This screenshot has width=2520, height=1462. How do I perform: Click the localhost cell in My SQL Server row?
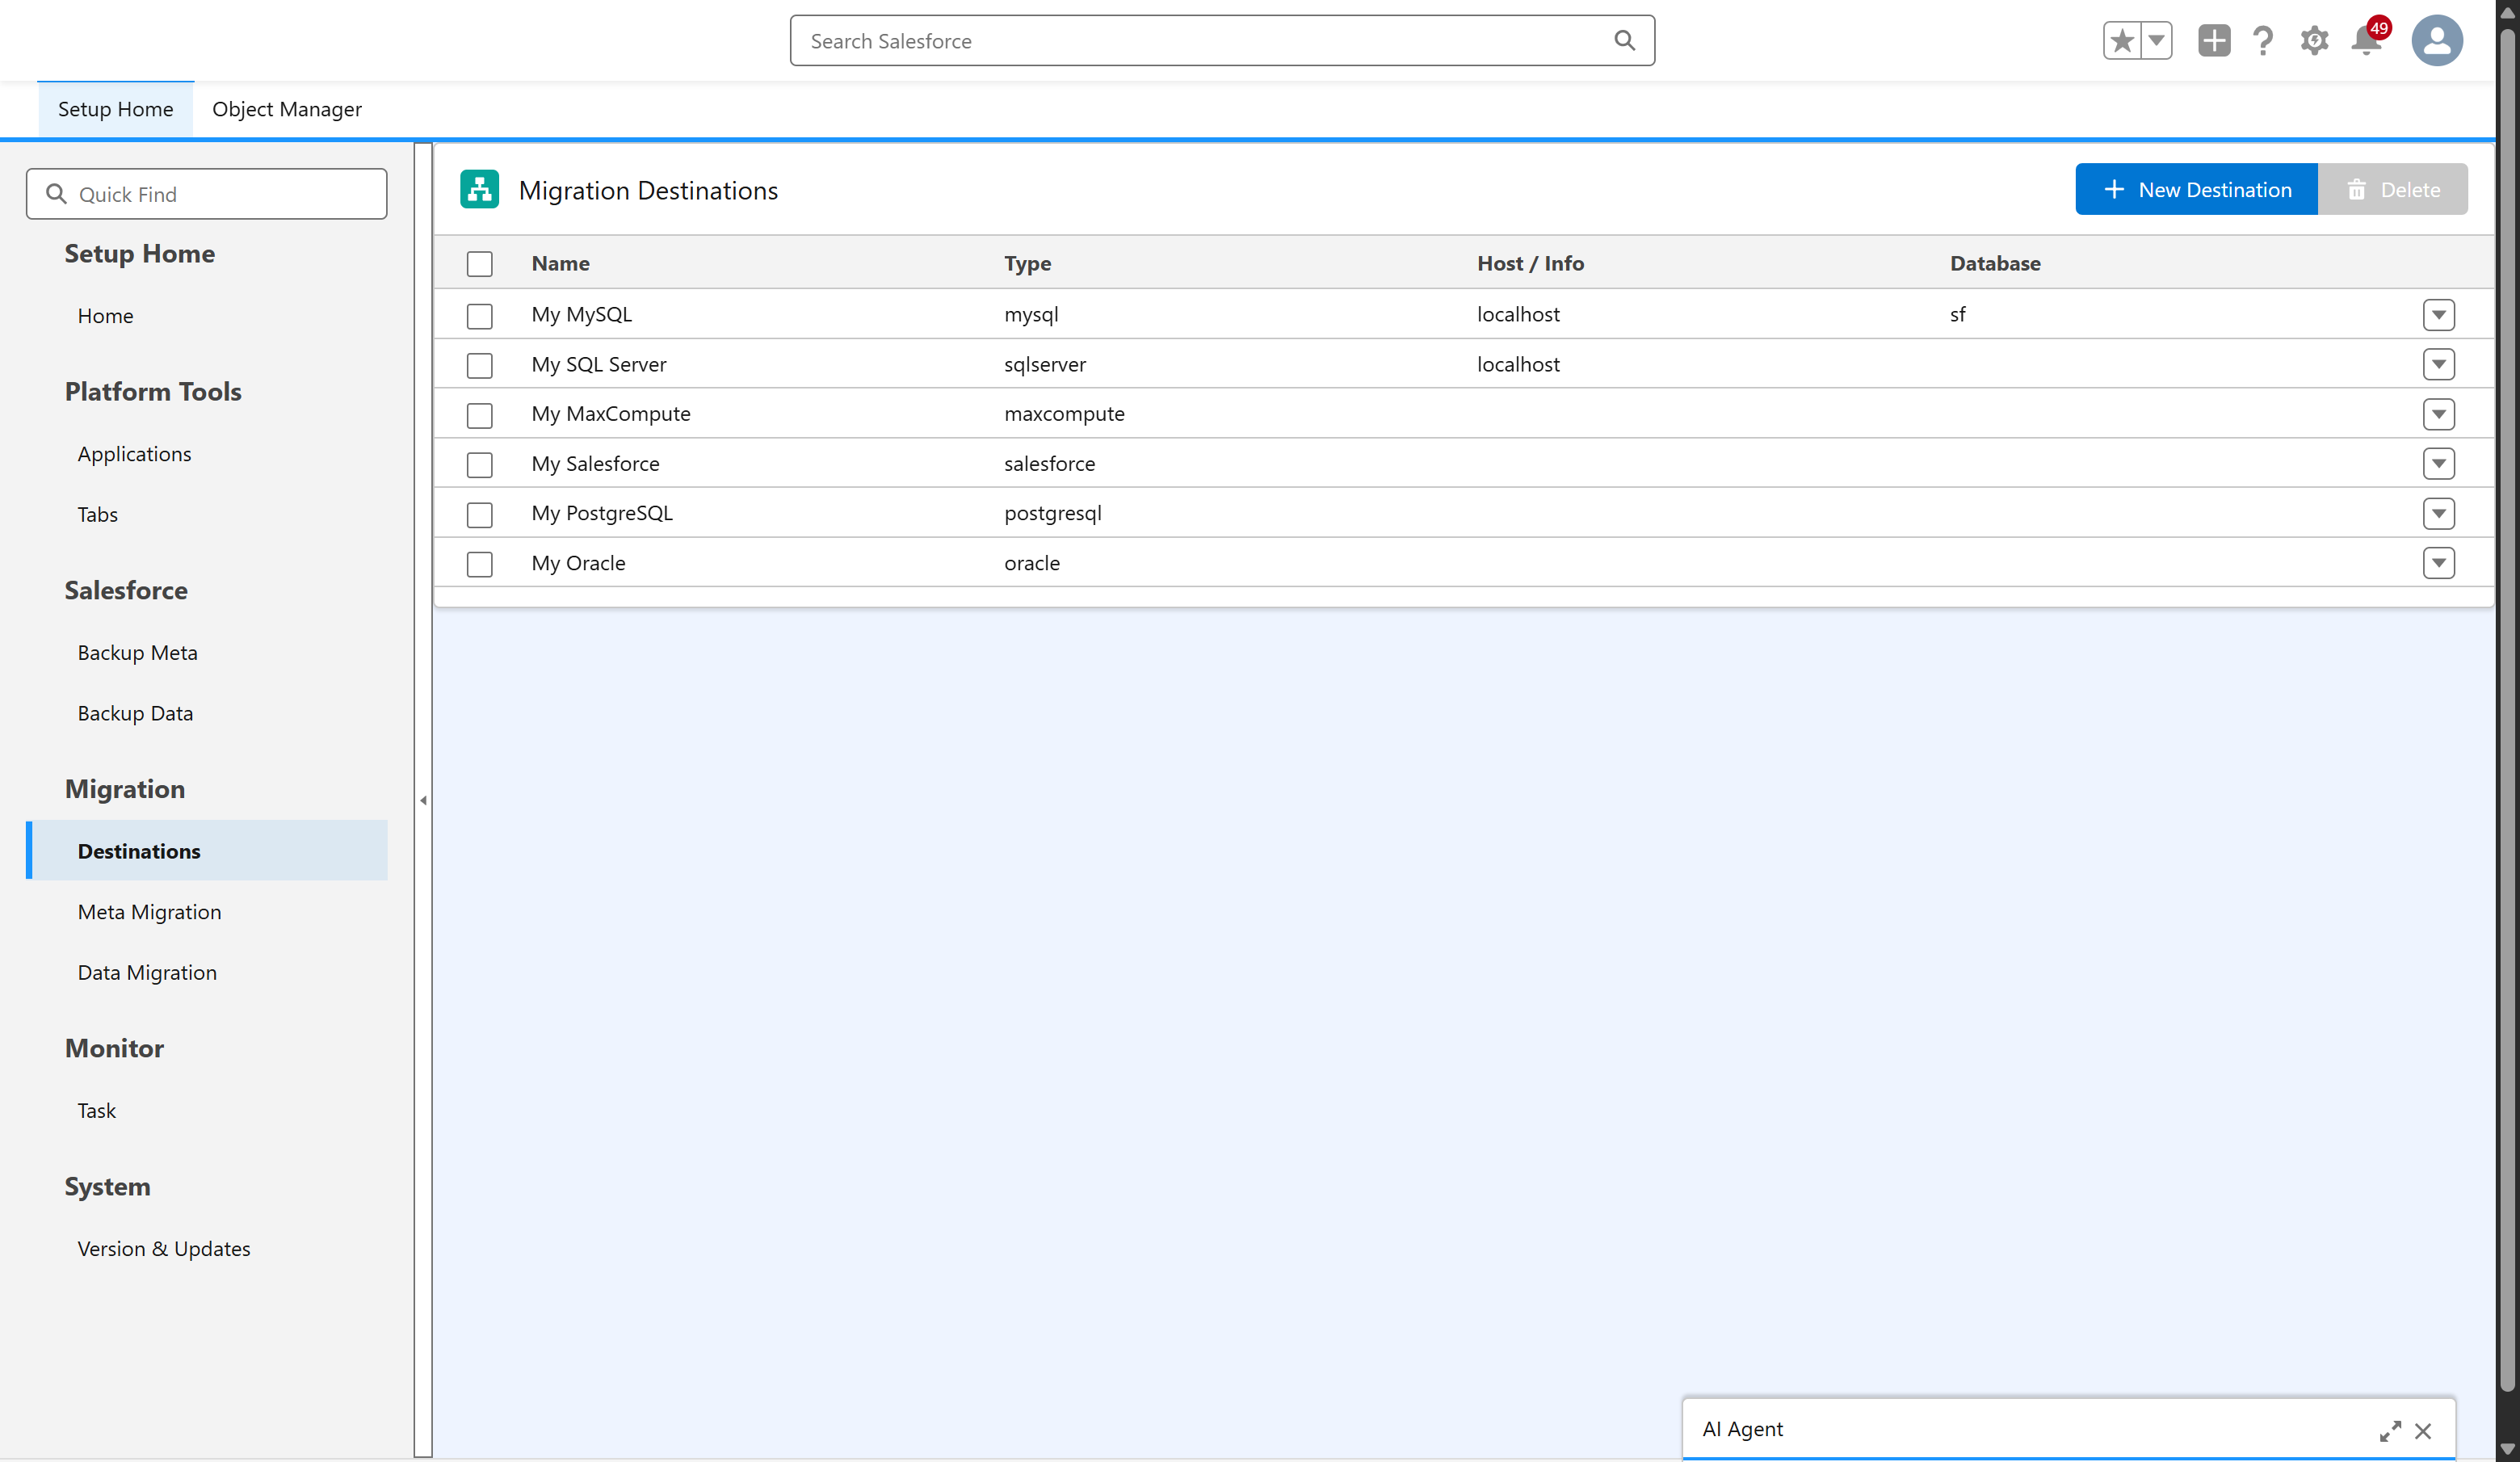point(1519,364)
